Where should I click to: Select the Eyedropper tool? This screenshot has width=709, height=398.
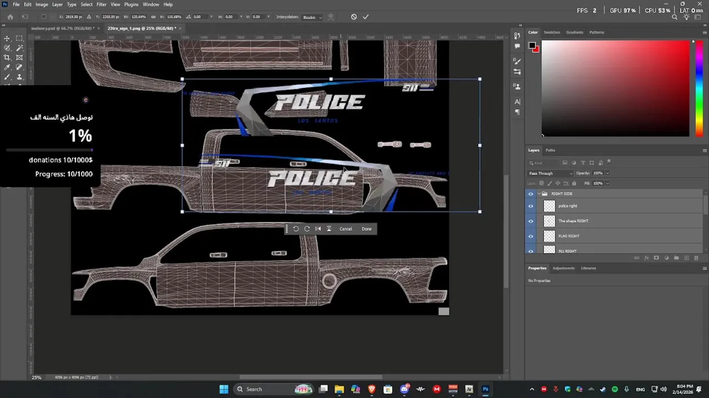(7, 67)
